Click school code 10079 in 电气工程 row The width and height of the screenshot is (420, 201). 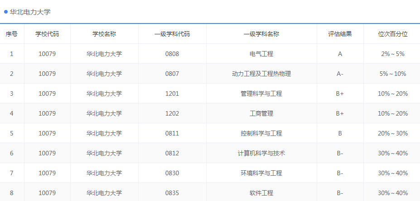point(47,54)
